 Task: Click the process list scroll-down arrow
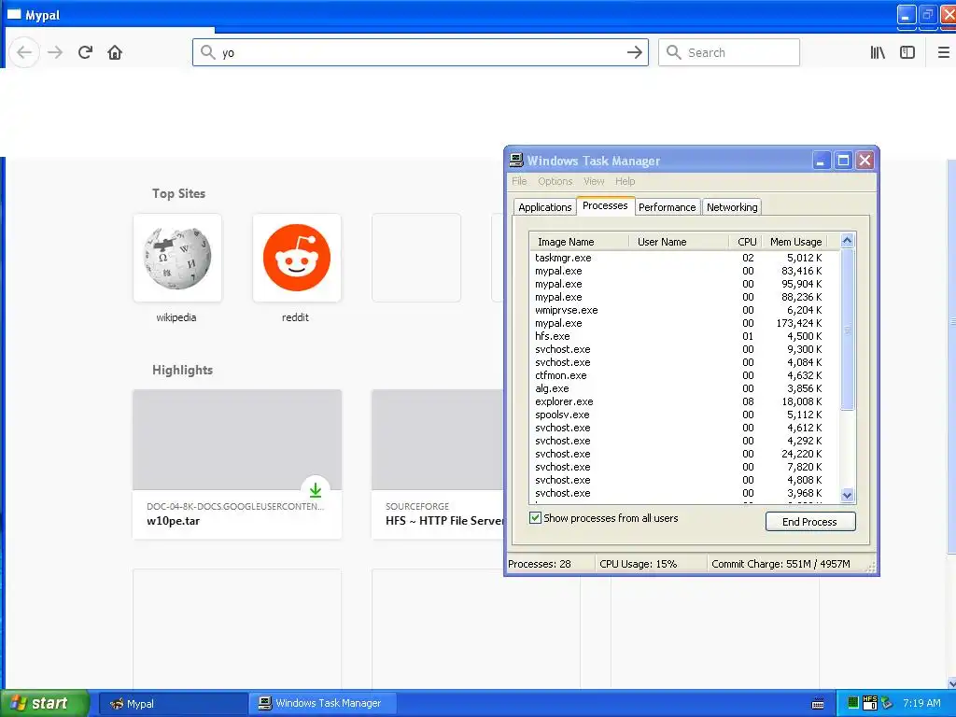coord(847,495)
